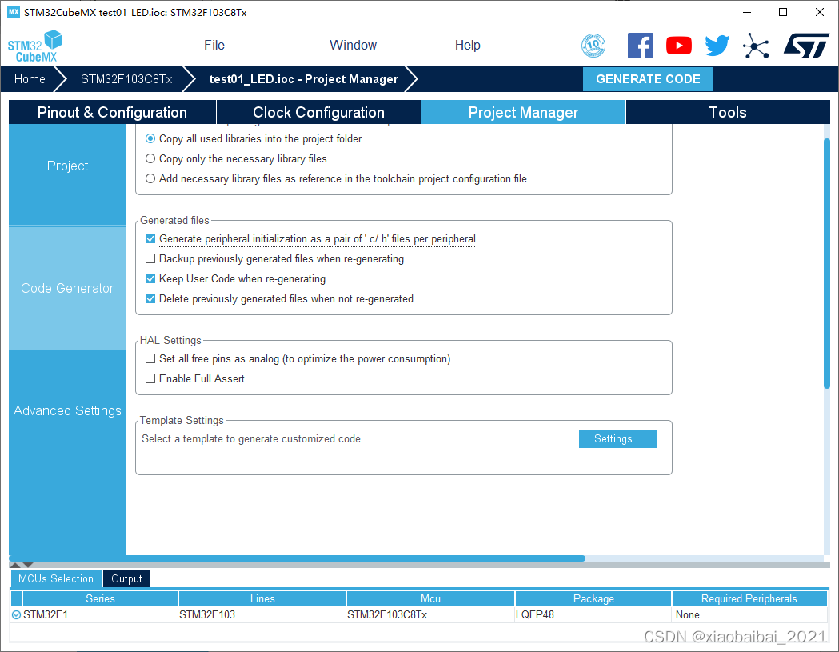Switch to Project Manager tab
Viewport: 839px width, 652px height.
coord(523,113)
